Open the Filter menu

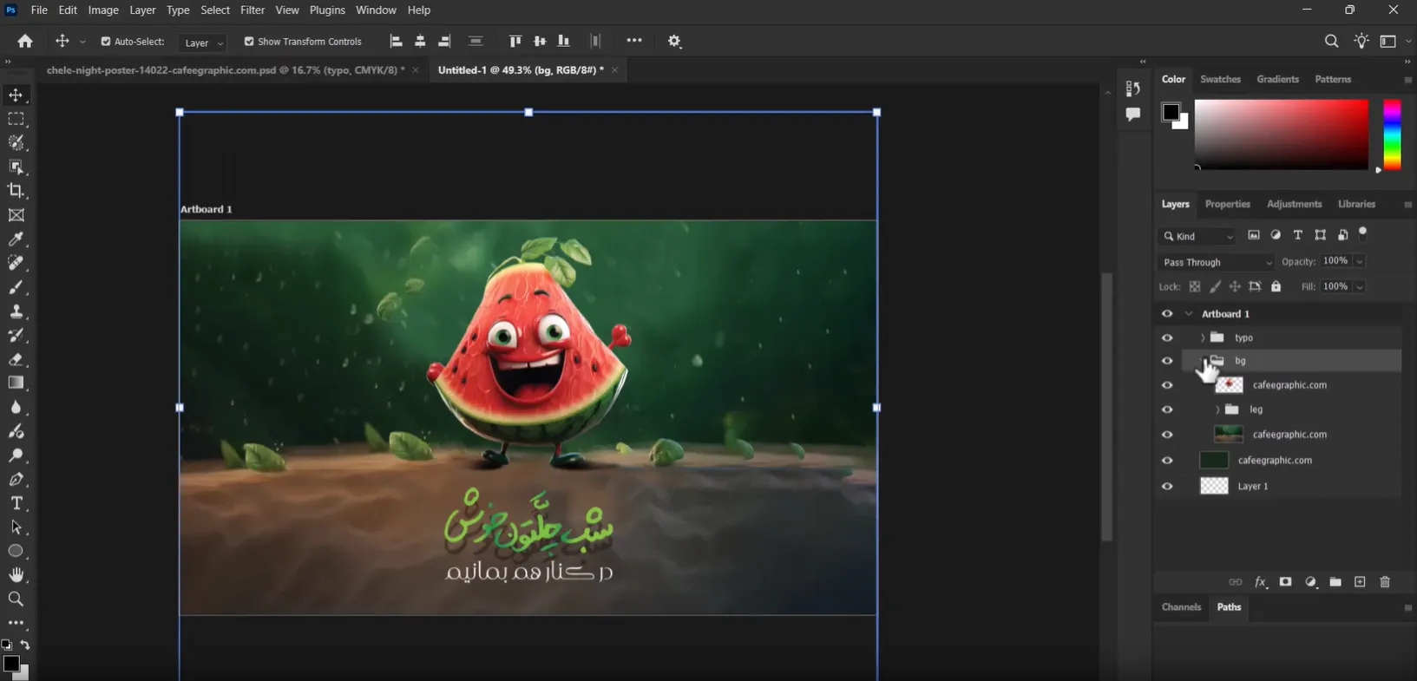tap(253, 10)
